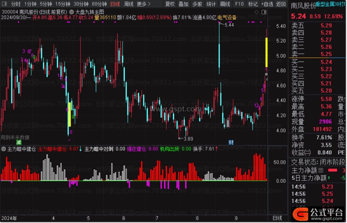Click the 电气设备 sector link
Viewport: 347px width, 223px height.
227,18
